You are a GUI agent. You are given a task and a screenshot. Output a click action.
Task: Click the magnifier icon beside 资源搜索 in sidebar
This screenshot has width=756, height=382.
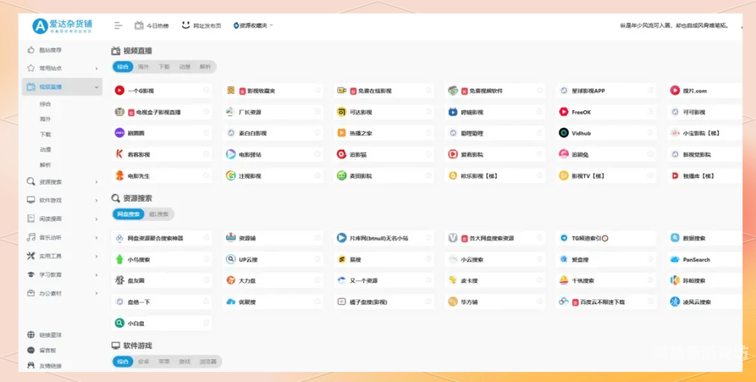click(31, 181)
